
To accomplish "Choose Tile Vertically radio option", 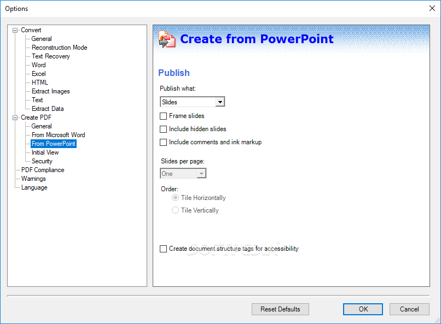I will pyautogui.click(x=175, y=210).
